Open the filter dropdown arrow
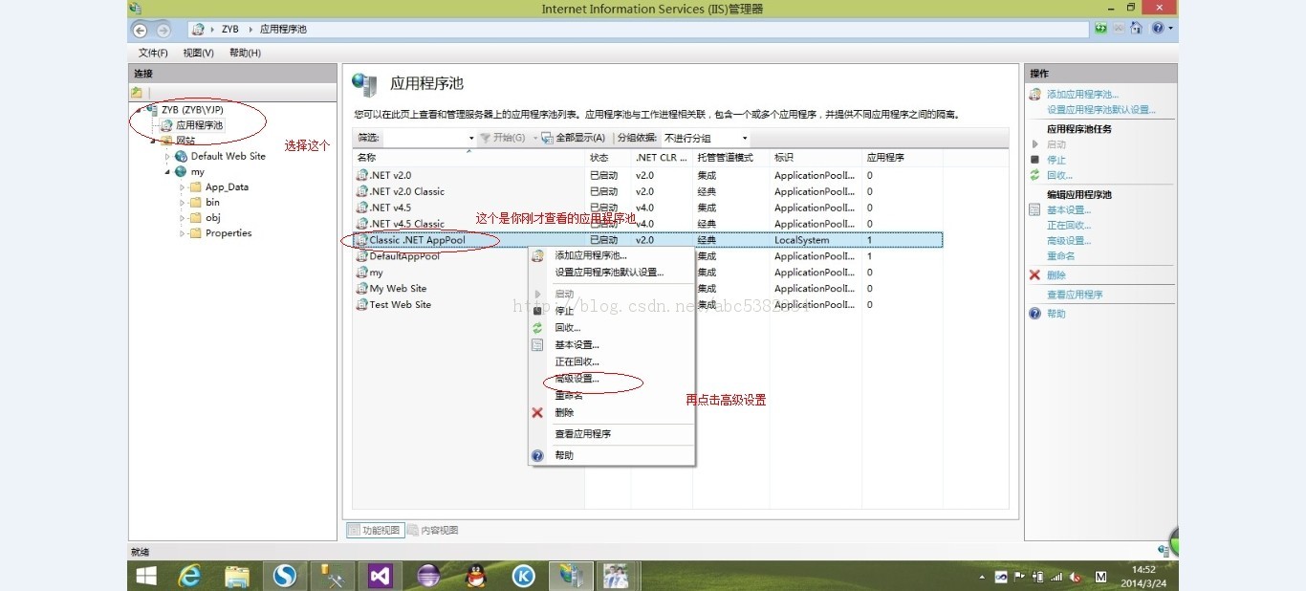This screenshot has height=591, width=1306. [x=470, y=139]
